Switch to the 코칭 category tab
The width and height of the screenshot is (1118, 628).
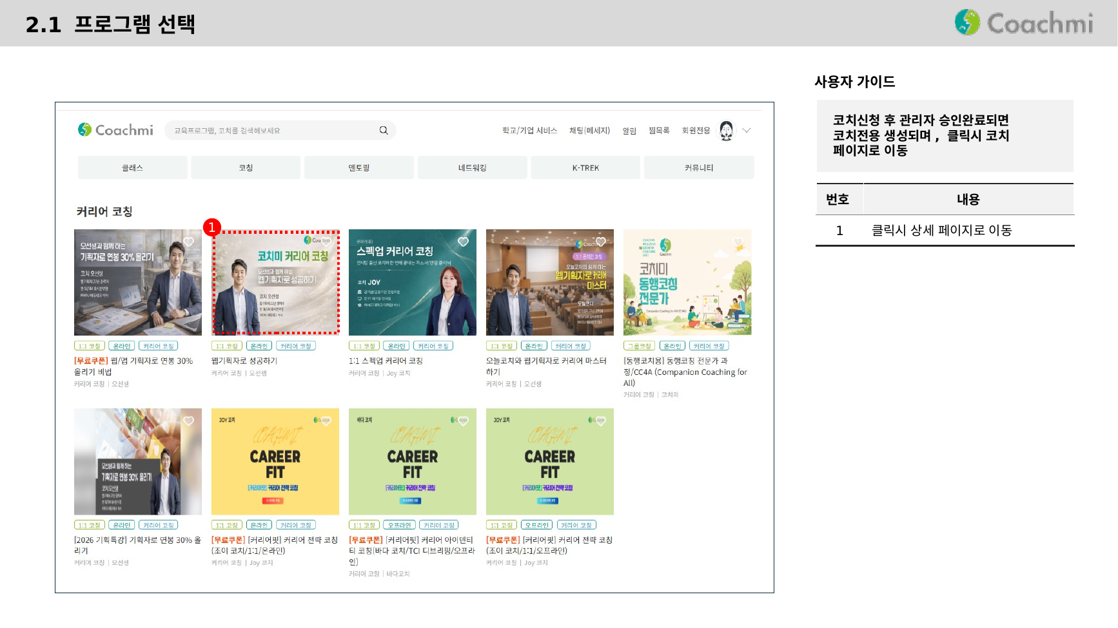(x=246, y=167)
